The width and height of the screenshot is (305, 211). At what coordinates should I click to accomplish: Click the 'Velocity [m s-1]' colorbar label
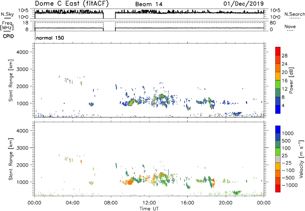point(301,159)
